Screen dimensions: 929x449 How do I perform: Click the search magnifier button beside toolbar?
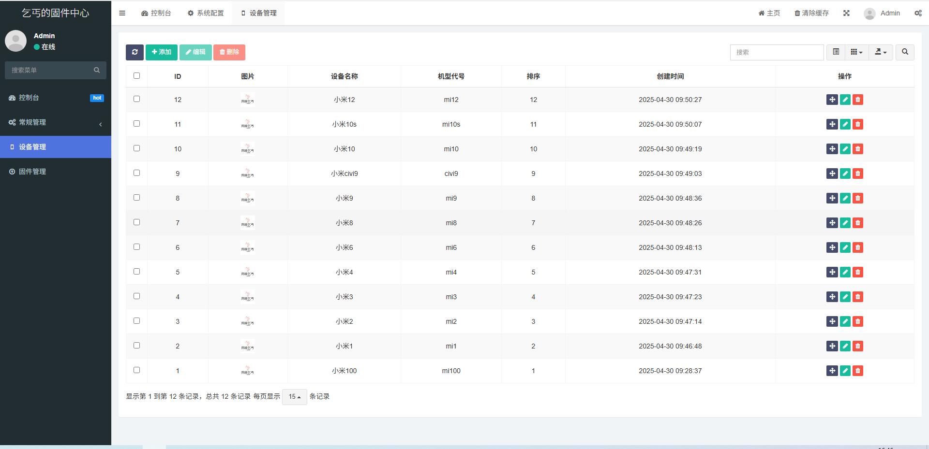(x=905, y=52)
